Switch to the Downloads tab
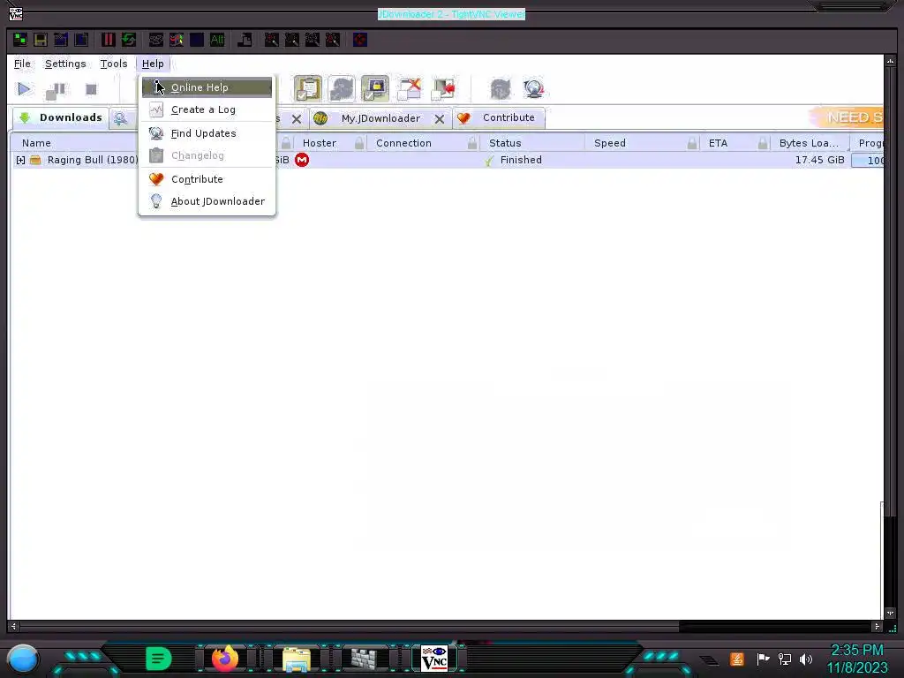This screenshot has width=904, height=678. tap(61, 117)
